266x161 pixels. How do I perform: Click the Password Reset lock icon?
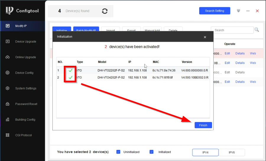(8, 104)
